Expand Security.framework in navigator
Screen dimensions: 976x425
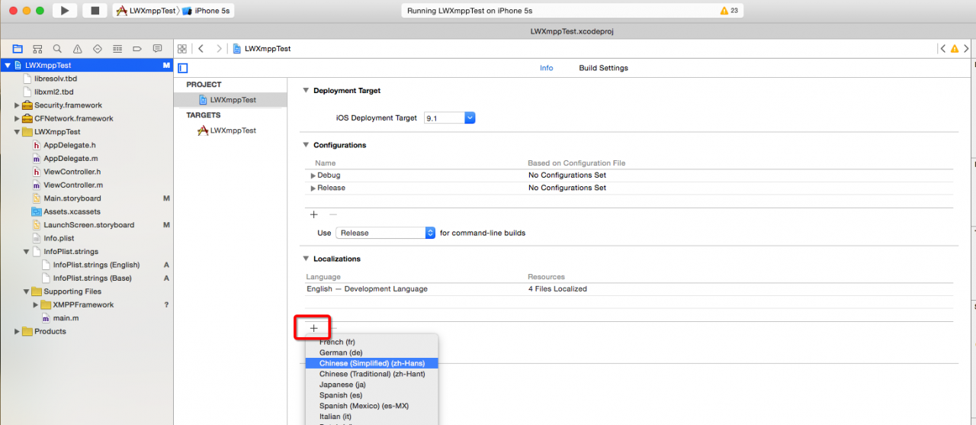click(17, 105)
